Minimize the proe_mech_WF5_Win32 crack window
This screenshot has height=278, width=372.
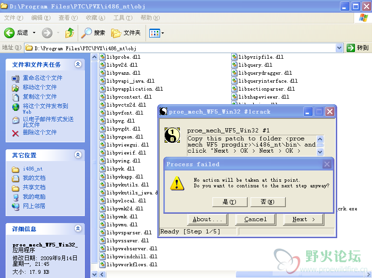coord(308,111)
